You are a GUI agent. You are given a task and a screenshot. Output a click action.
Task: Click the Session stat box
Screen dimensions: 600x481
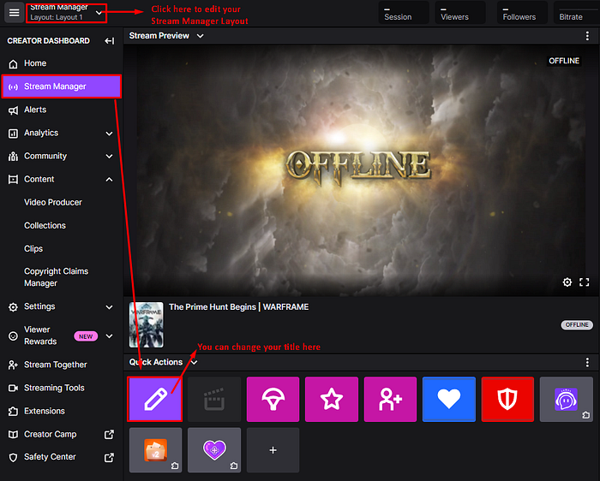click(x=404, y=13)
